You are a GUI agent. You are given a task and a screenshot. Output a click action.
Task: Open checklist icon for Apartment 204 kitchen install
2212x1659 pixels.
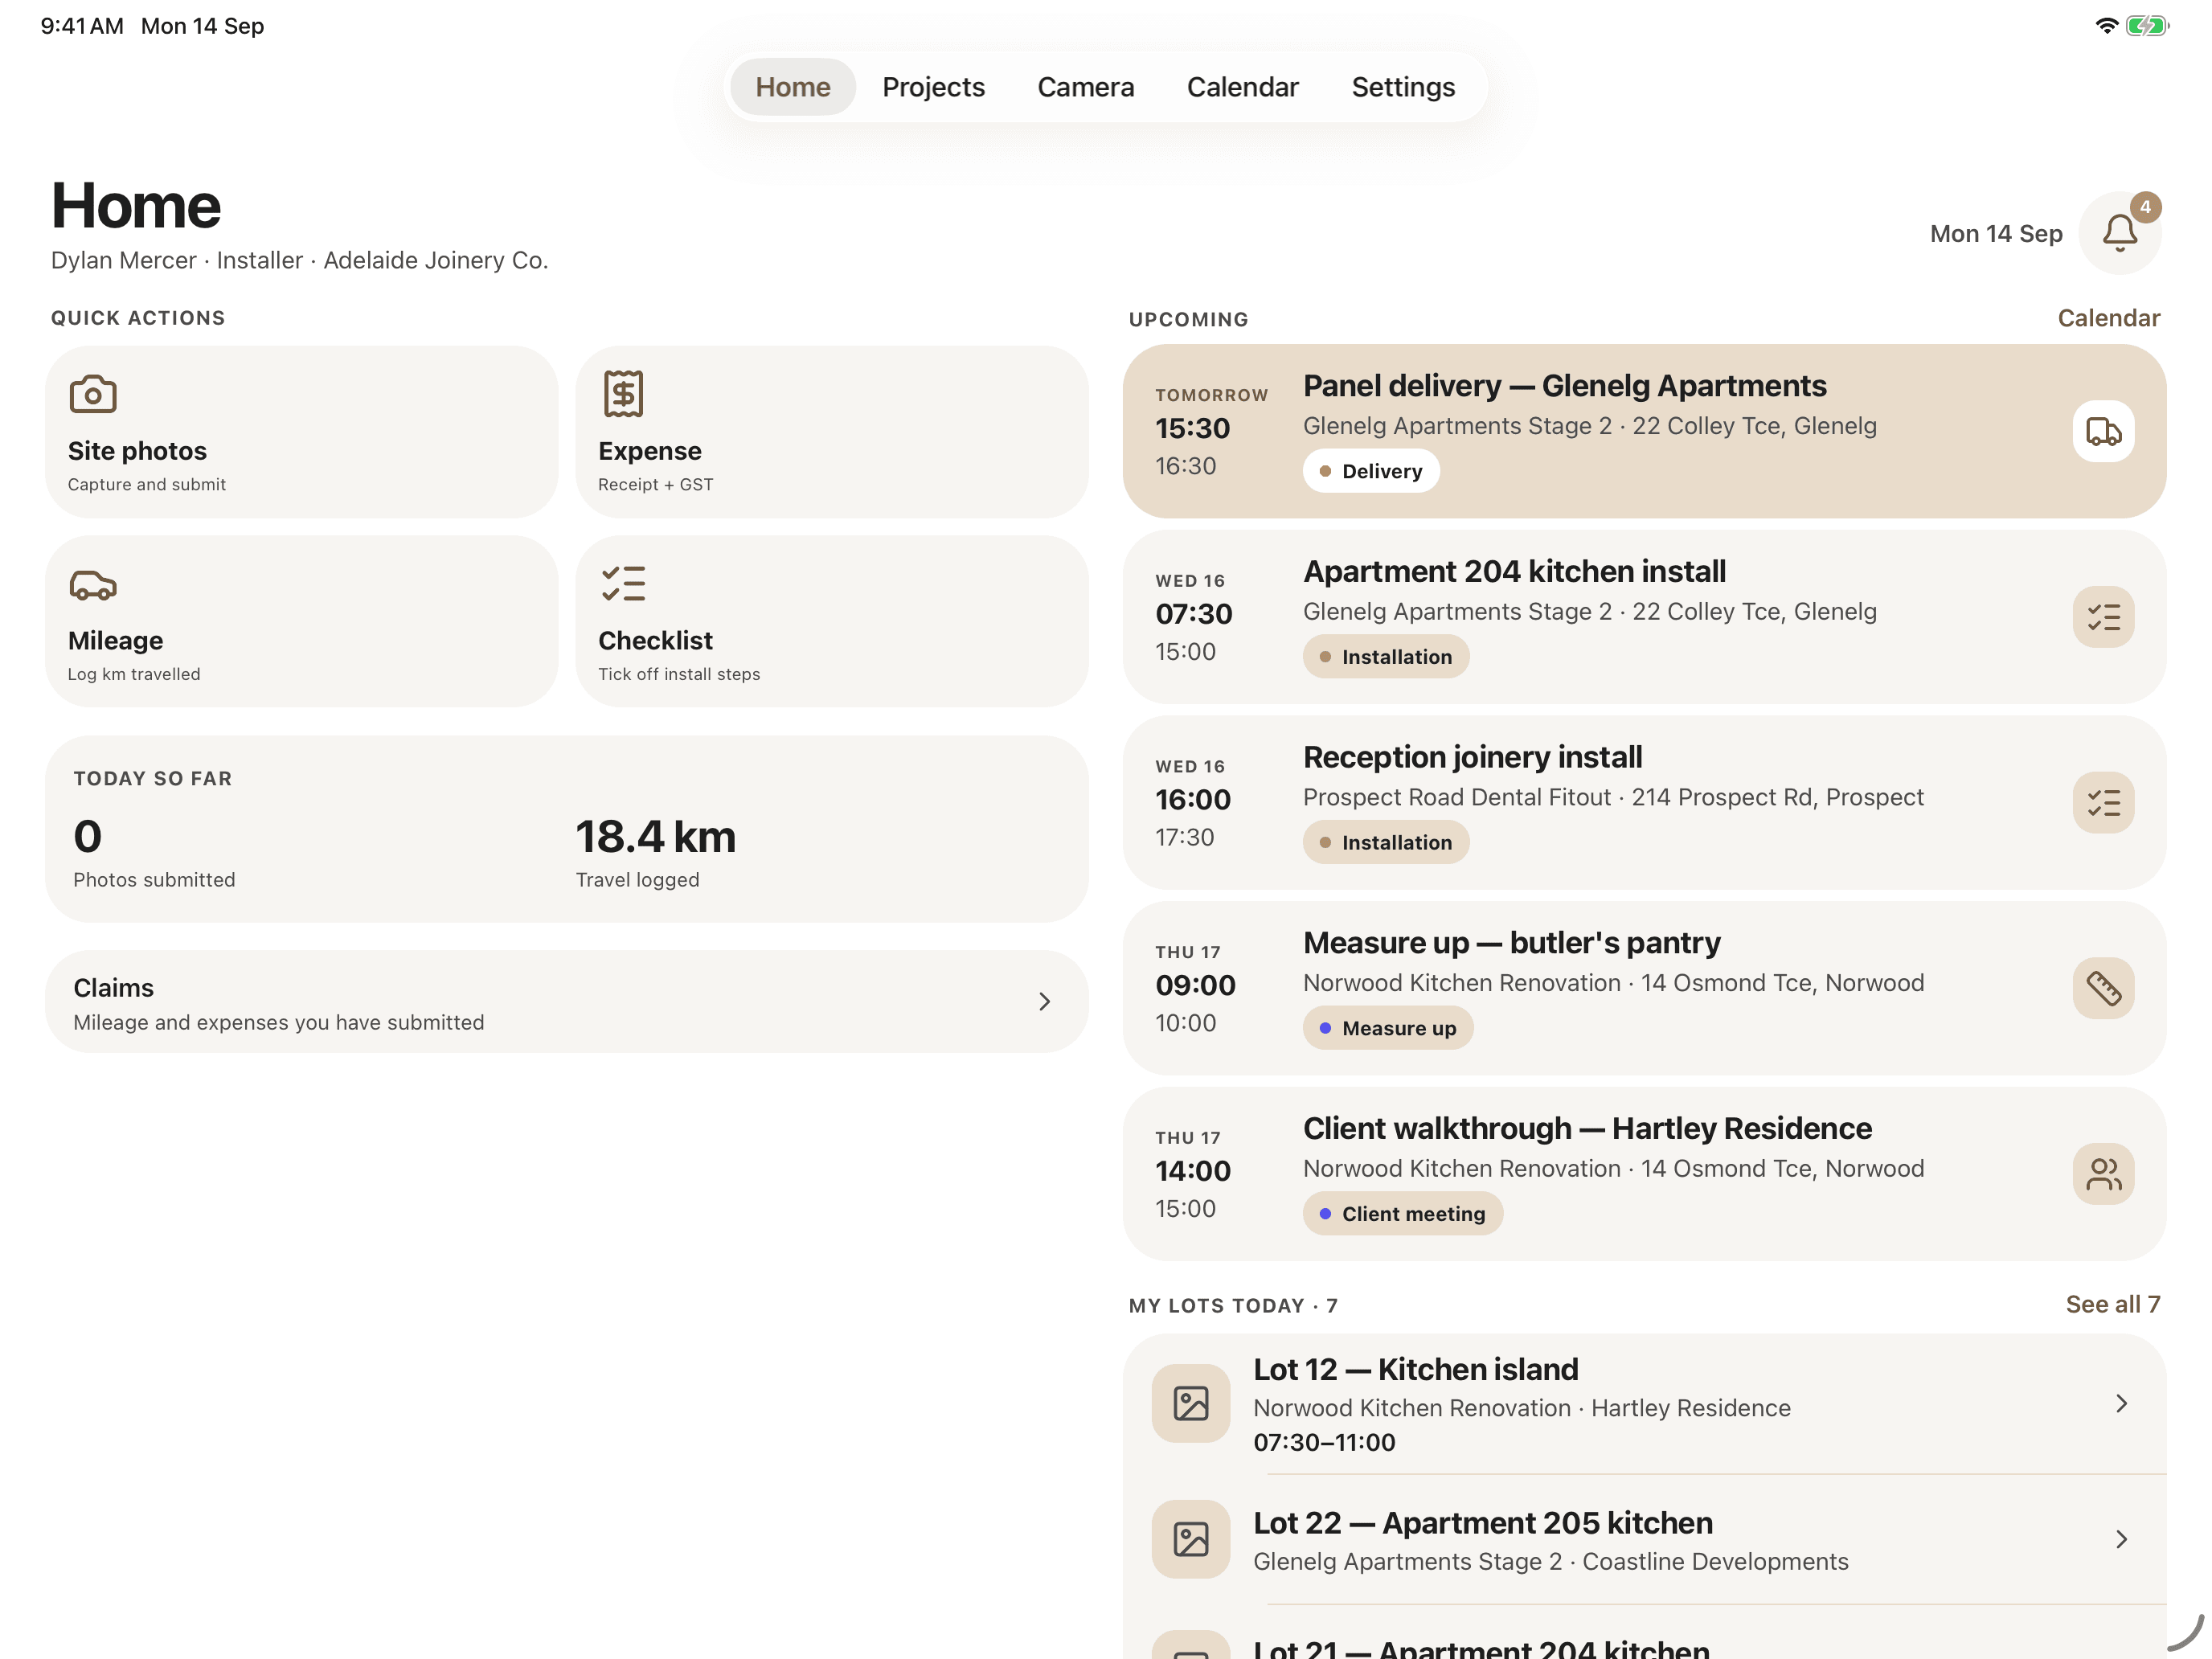[x=2103, y=617]
